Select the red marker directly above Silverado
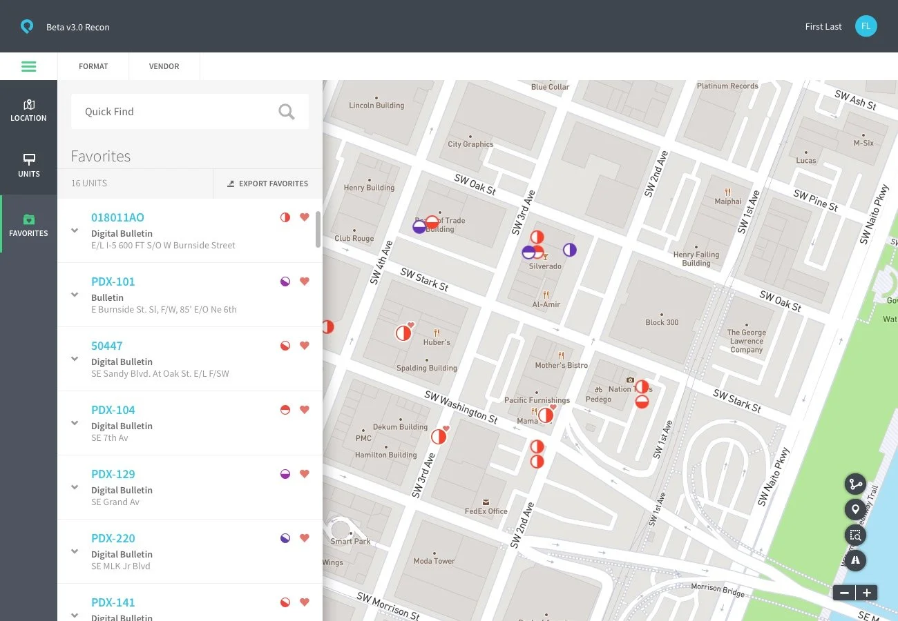The height and width of the screenshot is (621, 898). (x=537, y=237)
